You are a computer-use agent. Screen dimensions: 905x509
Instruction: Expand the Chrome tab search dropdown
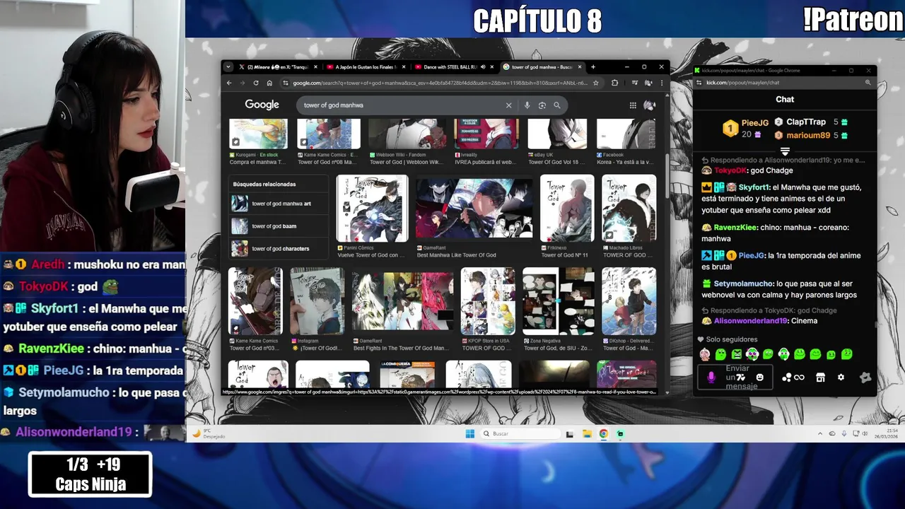click(x=228, y=67)
